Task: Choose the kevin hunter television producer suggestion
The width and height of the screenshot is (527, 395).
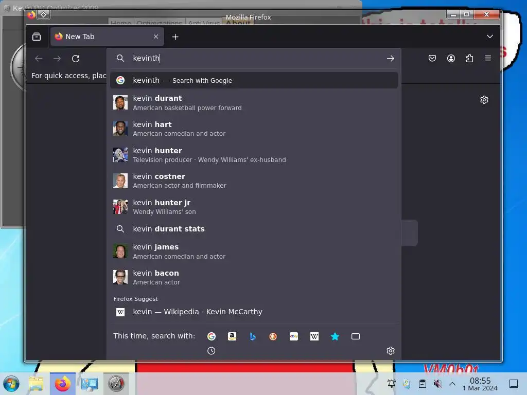Action: pos(254,155)
